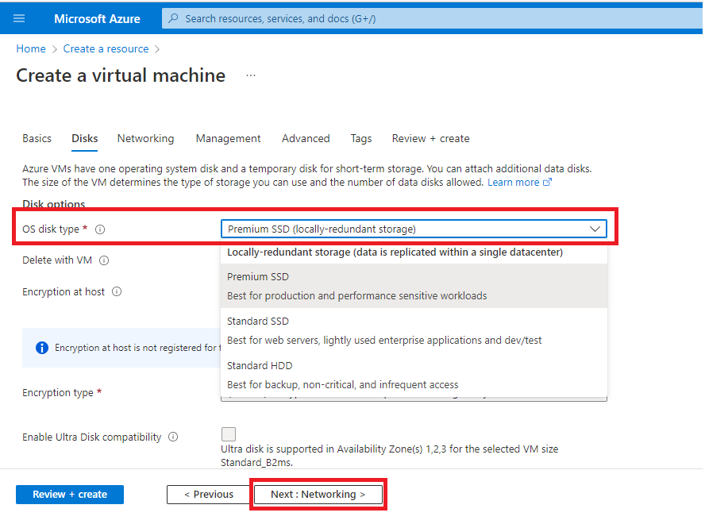Click Next : Networking button

[318, 495]
